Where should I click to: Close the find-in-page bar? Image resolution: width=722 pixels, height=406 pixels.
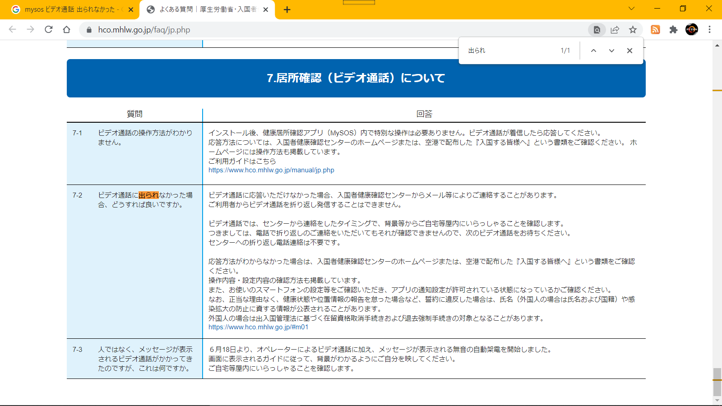(x=629, y=51)
